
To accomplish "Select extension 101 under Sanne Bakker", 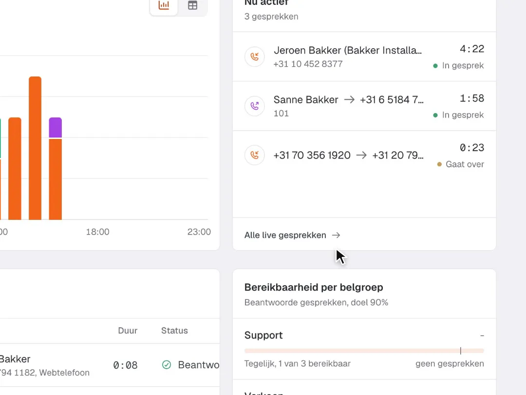I will 281,113.
